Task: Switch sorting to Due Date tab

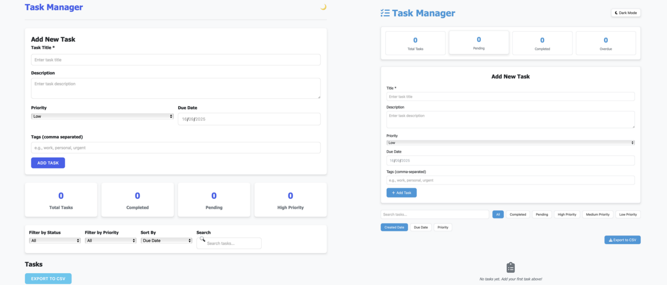Action: tap(421, 227)
